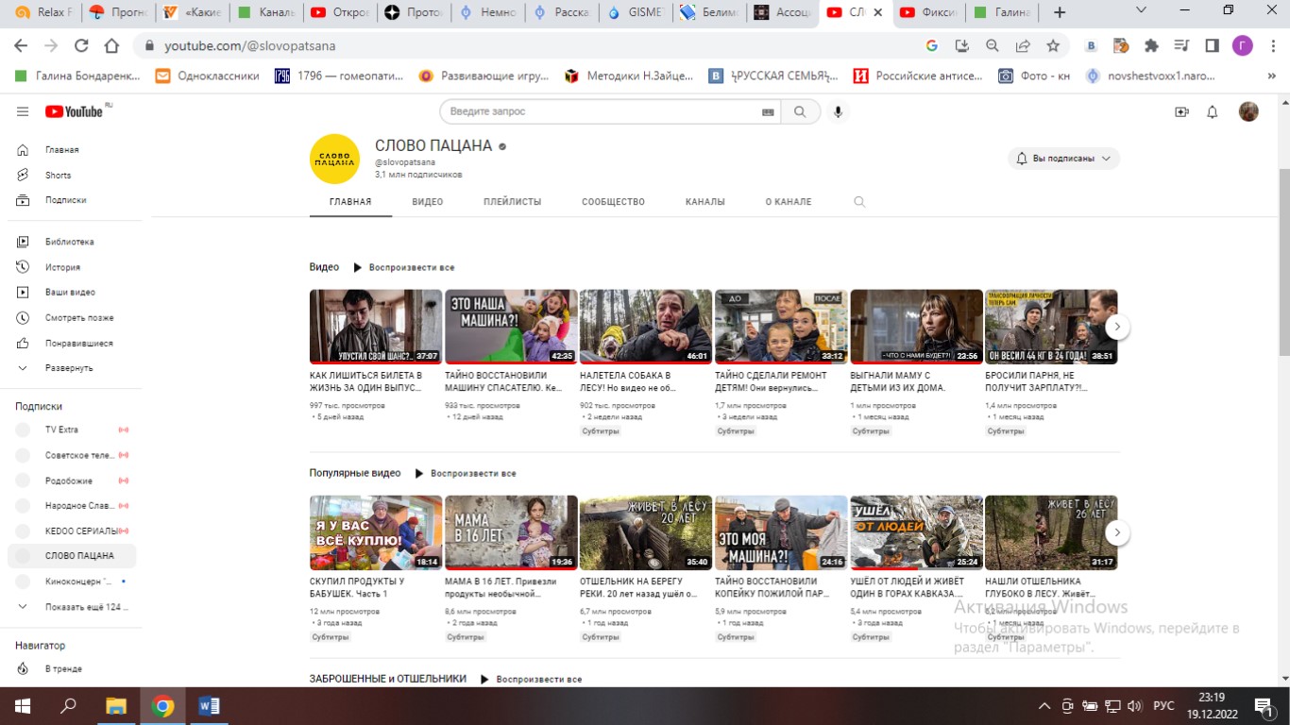This screenshot has height=725, width=1290.
Task: Play all ЗАБРОШЕННЫЕ и ОТШЕЛЬНИКИ videos
Action: (x=531, y=680)
